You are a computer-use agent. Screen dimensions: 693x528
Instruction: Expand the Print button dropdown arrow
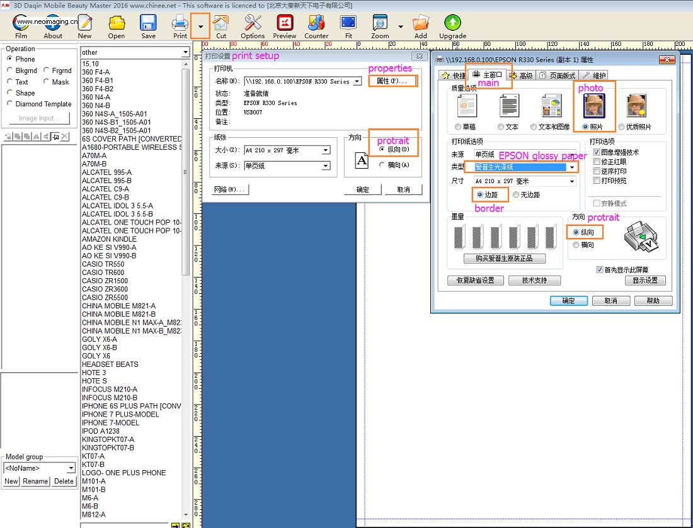(200, 27)
